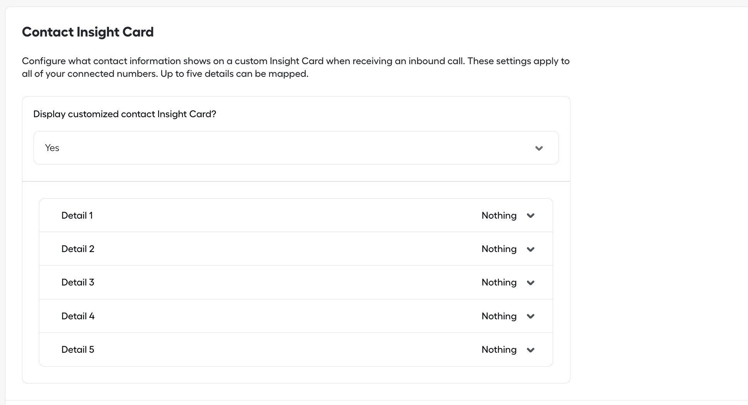Open the Detail 5 Nothing dropdown
Viewport: 748px width, 405px height.
tap(508, 350)
